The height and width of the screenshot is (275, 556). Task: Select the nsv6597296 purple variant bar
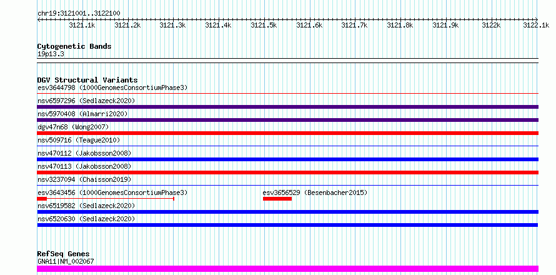(287, 107)
